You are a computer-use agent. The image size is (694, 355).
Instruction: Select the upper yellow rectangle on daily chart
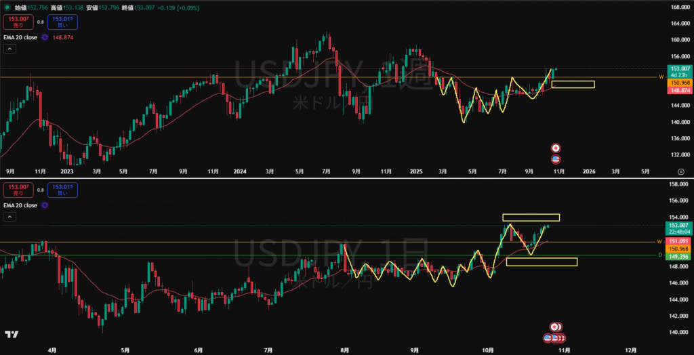pos(531,217)
